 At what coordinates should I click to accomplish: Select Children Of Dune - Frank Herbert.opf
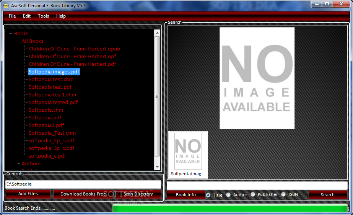click(72, 57)
